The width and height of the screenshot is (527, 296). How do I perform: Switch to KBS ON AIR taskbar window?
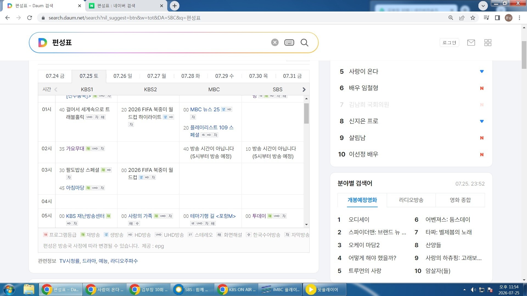(x=236, y=290)
